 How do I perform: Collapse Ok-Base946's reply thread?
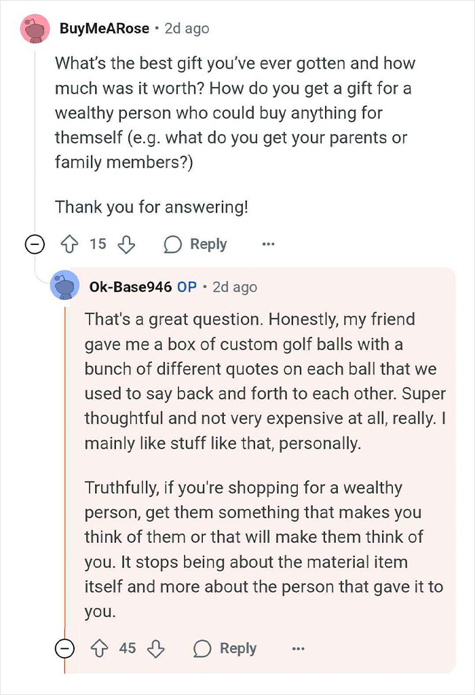pyautogui.click(x=64, y=649)
